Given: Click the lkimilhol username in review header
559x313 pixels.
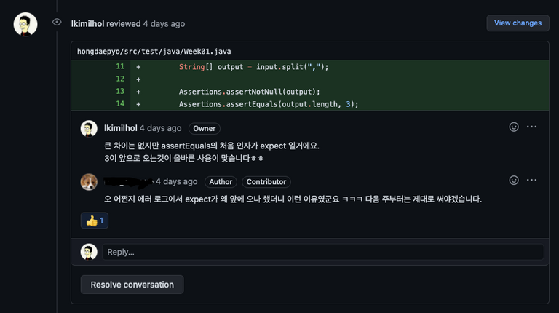Looking at the screenshot, I should click(87, 24).
